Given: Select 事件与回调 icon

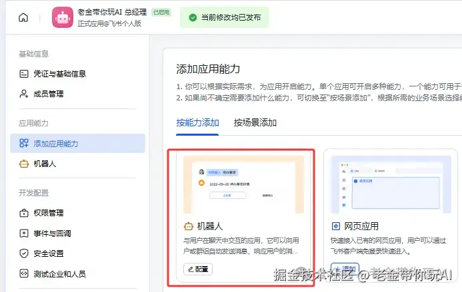Looking at the screenshot, I should coord(24,233).
